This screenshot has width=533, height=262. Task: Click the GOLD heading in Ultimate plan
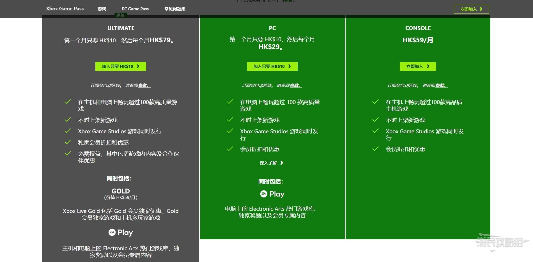[x=121, y=191]
